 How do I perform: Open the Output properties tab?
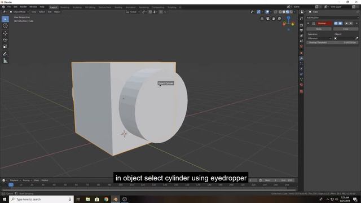301,30
